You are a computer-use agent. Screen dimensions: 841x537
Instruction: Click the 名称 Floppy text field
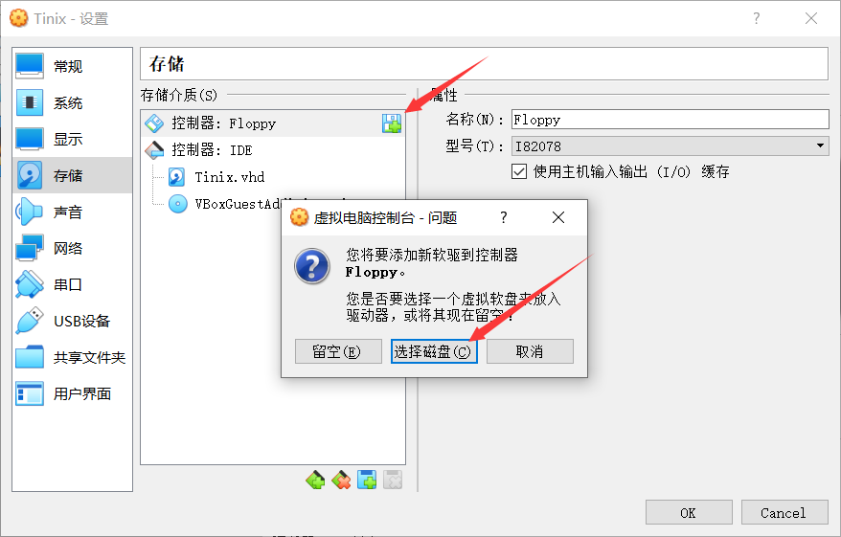tap(670, 119)
